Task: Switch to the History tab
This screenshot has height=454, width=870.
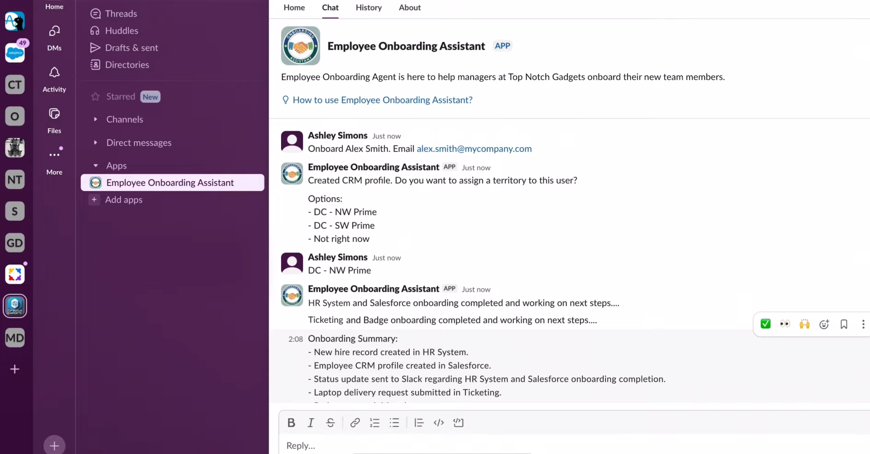Action: 369,8
